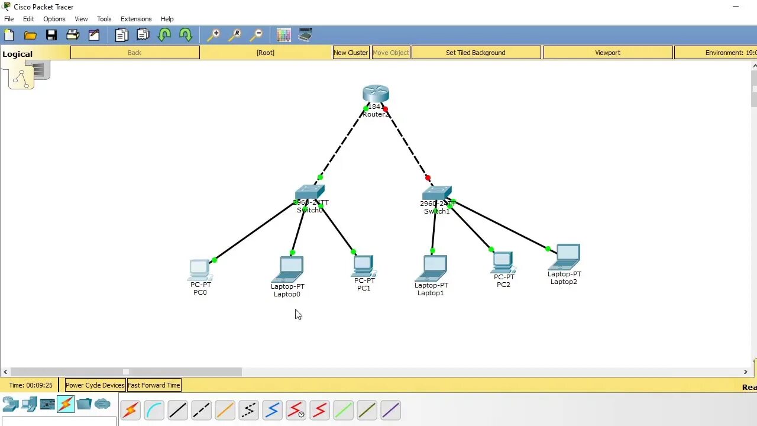This screenshot has width=757, height=426.
Task: Click the Copy icon in toolbar
Action: (x=121, y=35)
